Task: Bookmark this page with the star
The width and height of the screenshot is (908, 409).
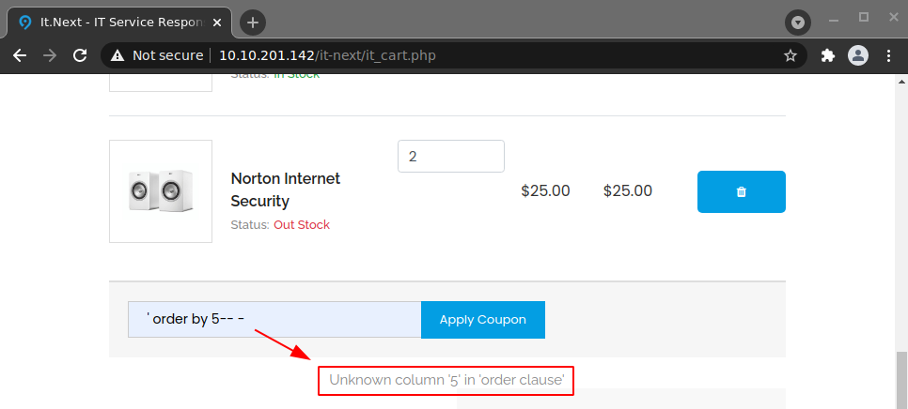Action: [x=791, y=55]
